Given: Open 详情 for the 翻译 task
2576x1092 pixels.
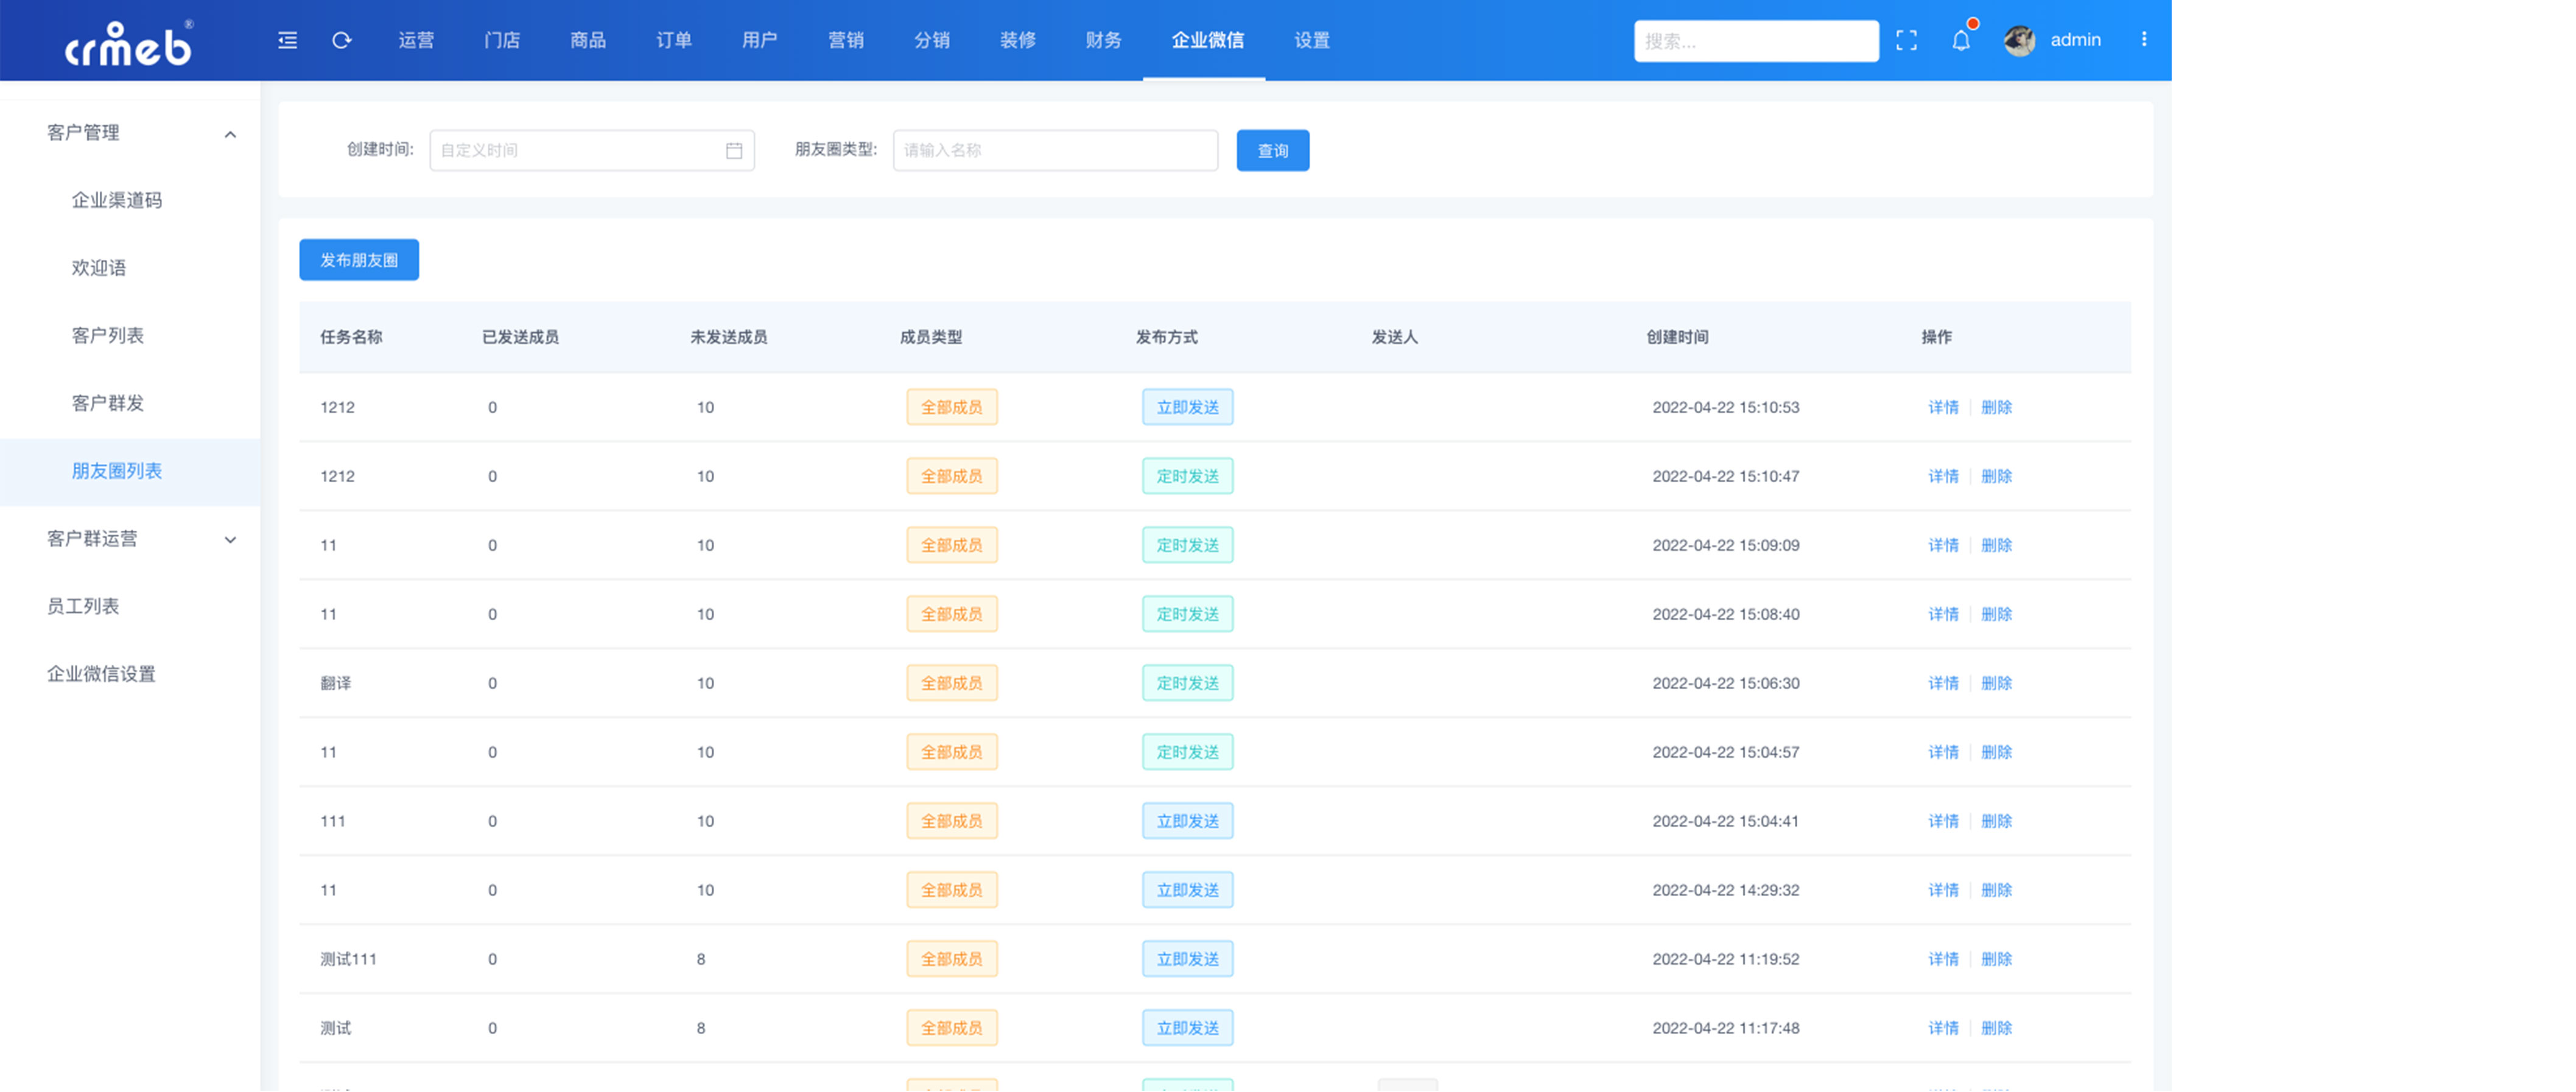Looking at the screenshot, I should [1943, 683].
